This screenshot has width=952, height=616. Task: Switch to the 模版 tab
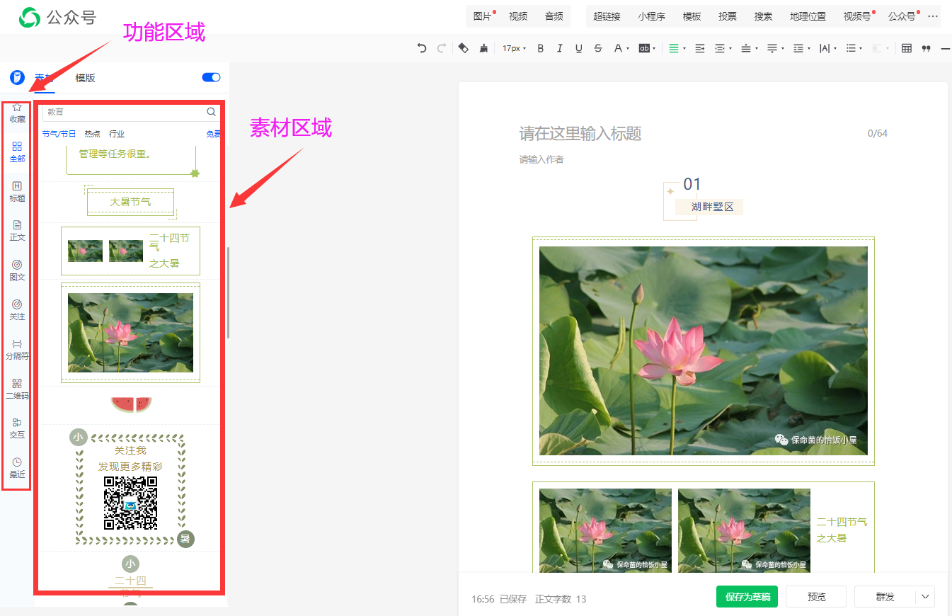click(x=85, y=78)
